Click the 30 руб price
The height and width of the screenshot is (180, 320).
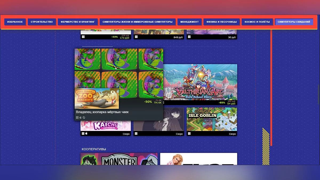(x=232, y=37)
